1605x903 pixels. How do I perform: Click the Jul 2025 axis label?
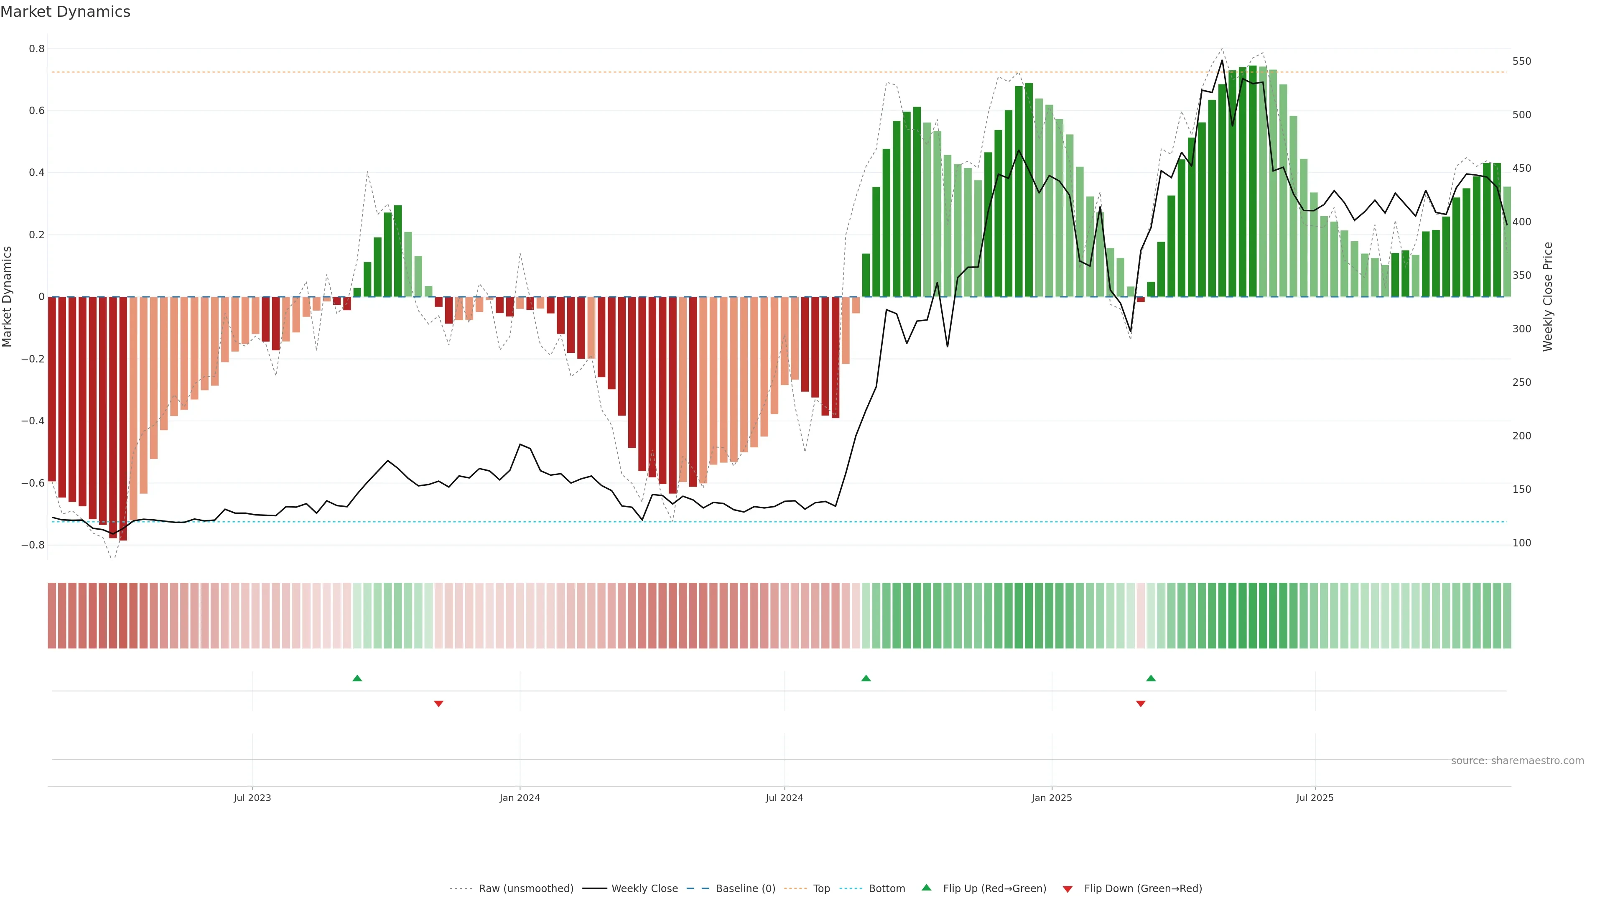coord(1315,798)
